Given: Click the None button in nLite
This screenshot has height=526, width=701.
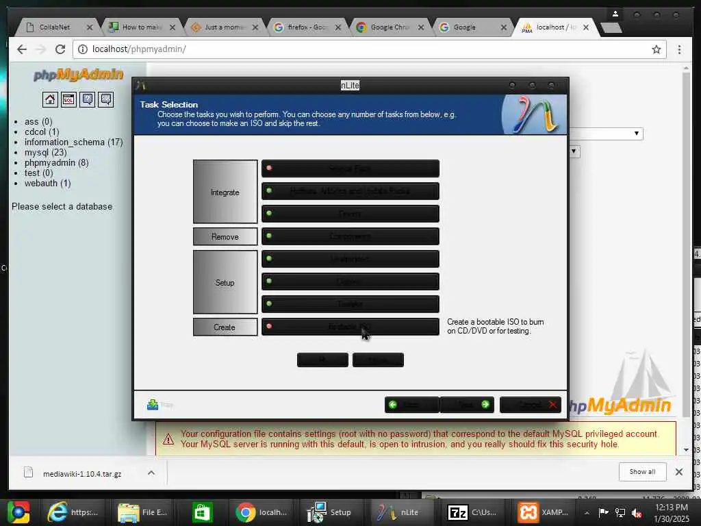Looking at the screenshot, I should [x=378, y=360].
